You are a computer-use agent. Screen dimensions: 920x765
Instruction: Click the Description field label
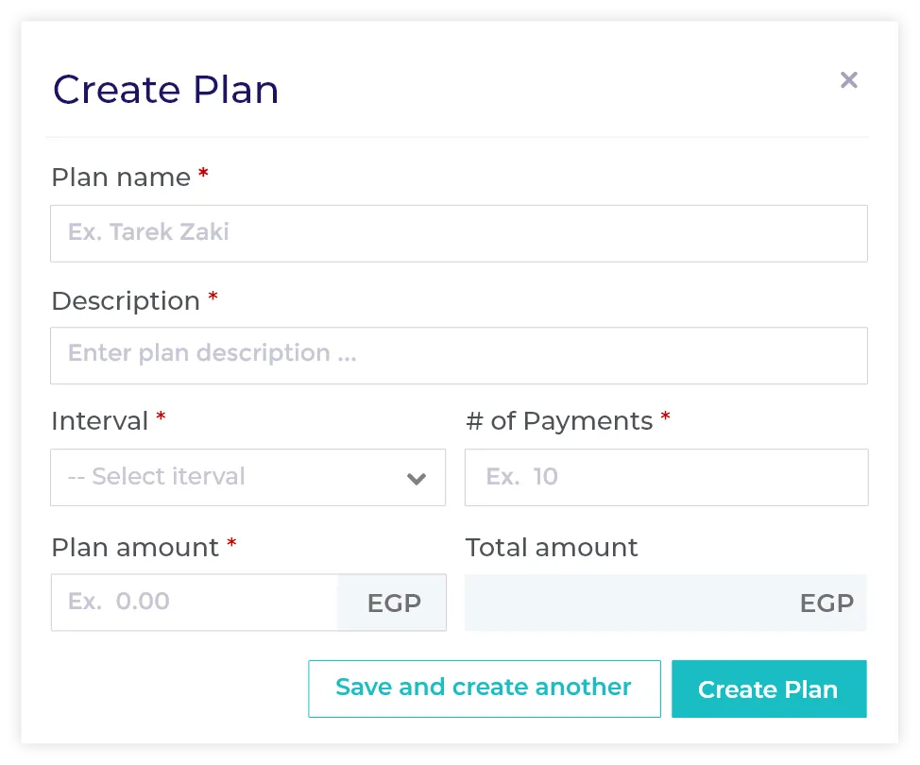pos(126,301)
